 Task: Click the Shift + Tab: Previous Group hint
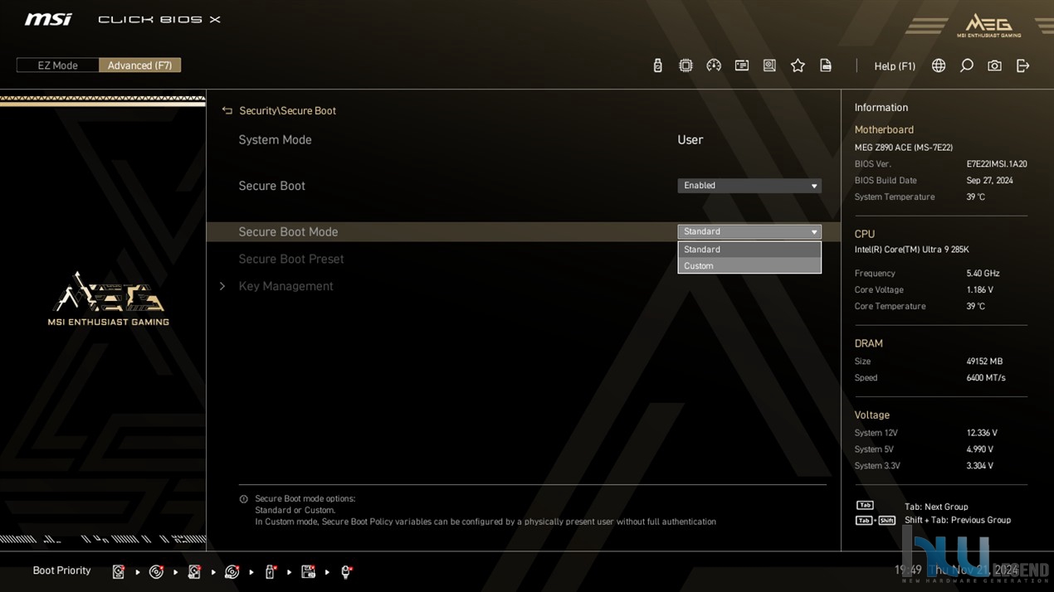[958, 520]
